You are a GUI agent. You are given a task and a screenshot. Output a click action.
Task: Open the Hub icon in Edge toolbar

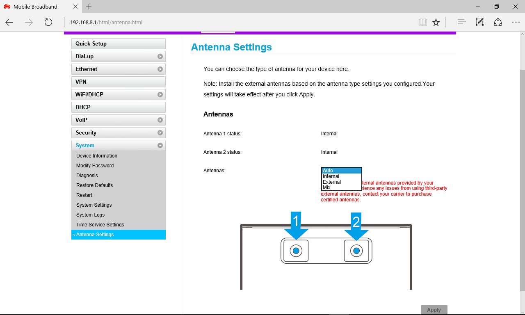pyautogui.click(x=461, y=23)
